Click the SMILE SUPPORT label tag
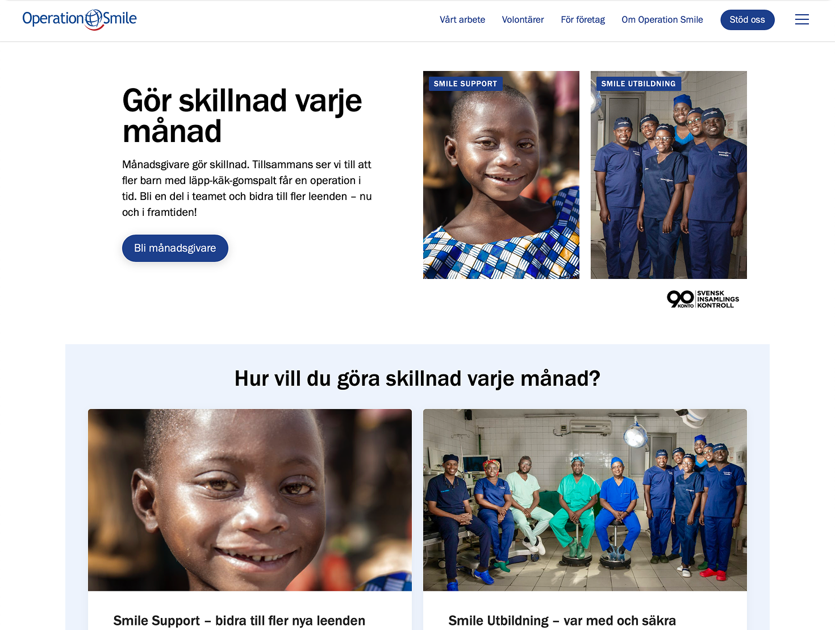Screen dimensions: 835x630 pyautogui.click(x=465, y=84)
